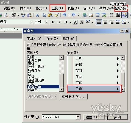
Task: Select 邮件合并 category
Action: tap(43, 60)
